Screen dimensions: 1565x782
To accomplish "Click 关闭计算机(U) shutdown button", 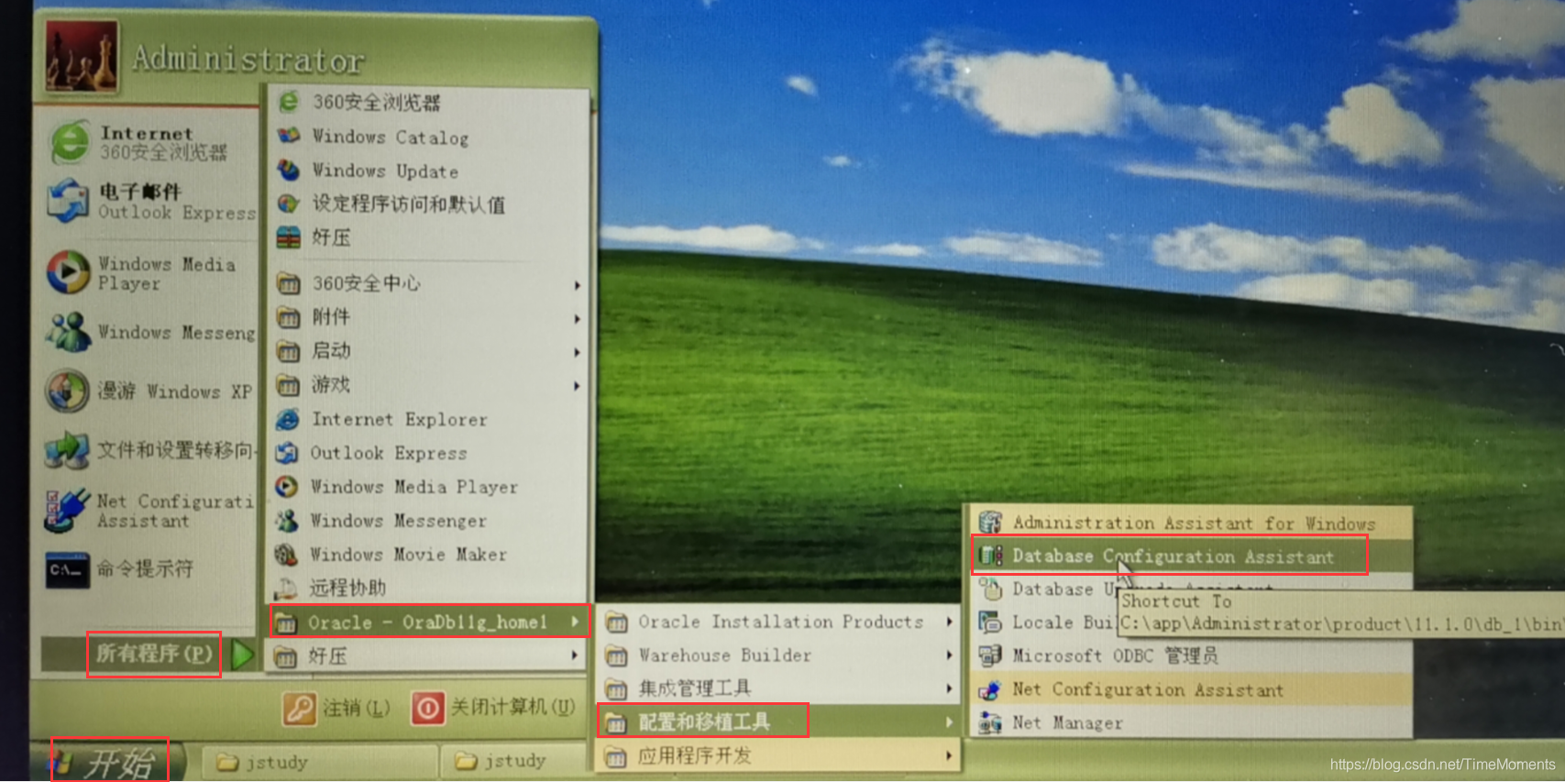I will pyautogui.click(x=493, y=708).
